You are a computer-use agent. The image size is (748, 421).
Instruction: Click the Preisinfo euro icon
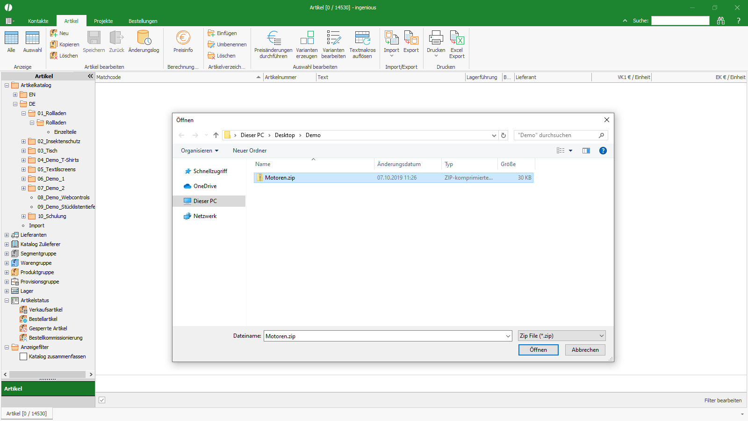click(x=183, y=38)
